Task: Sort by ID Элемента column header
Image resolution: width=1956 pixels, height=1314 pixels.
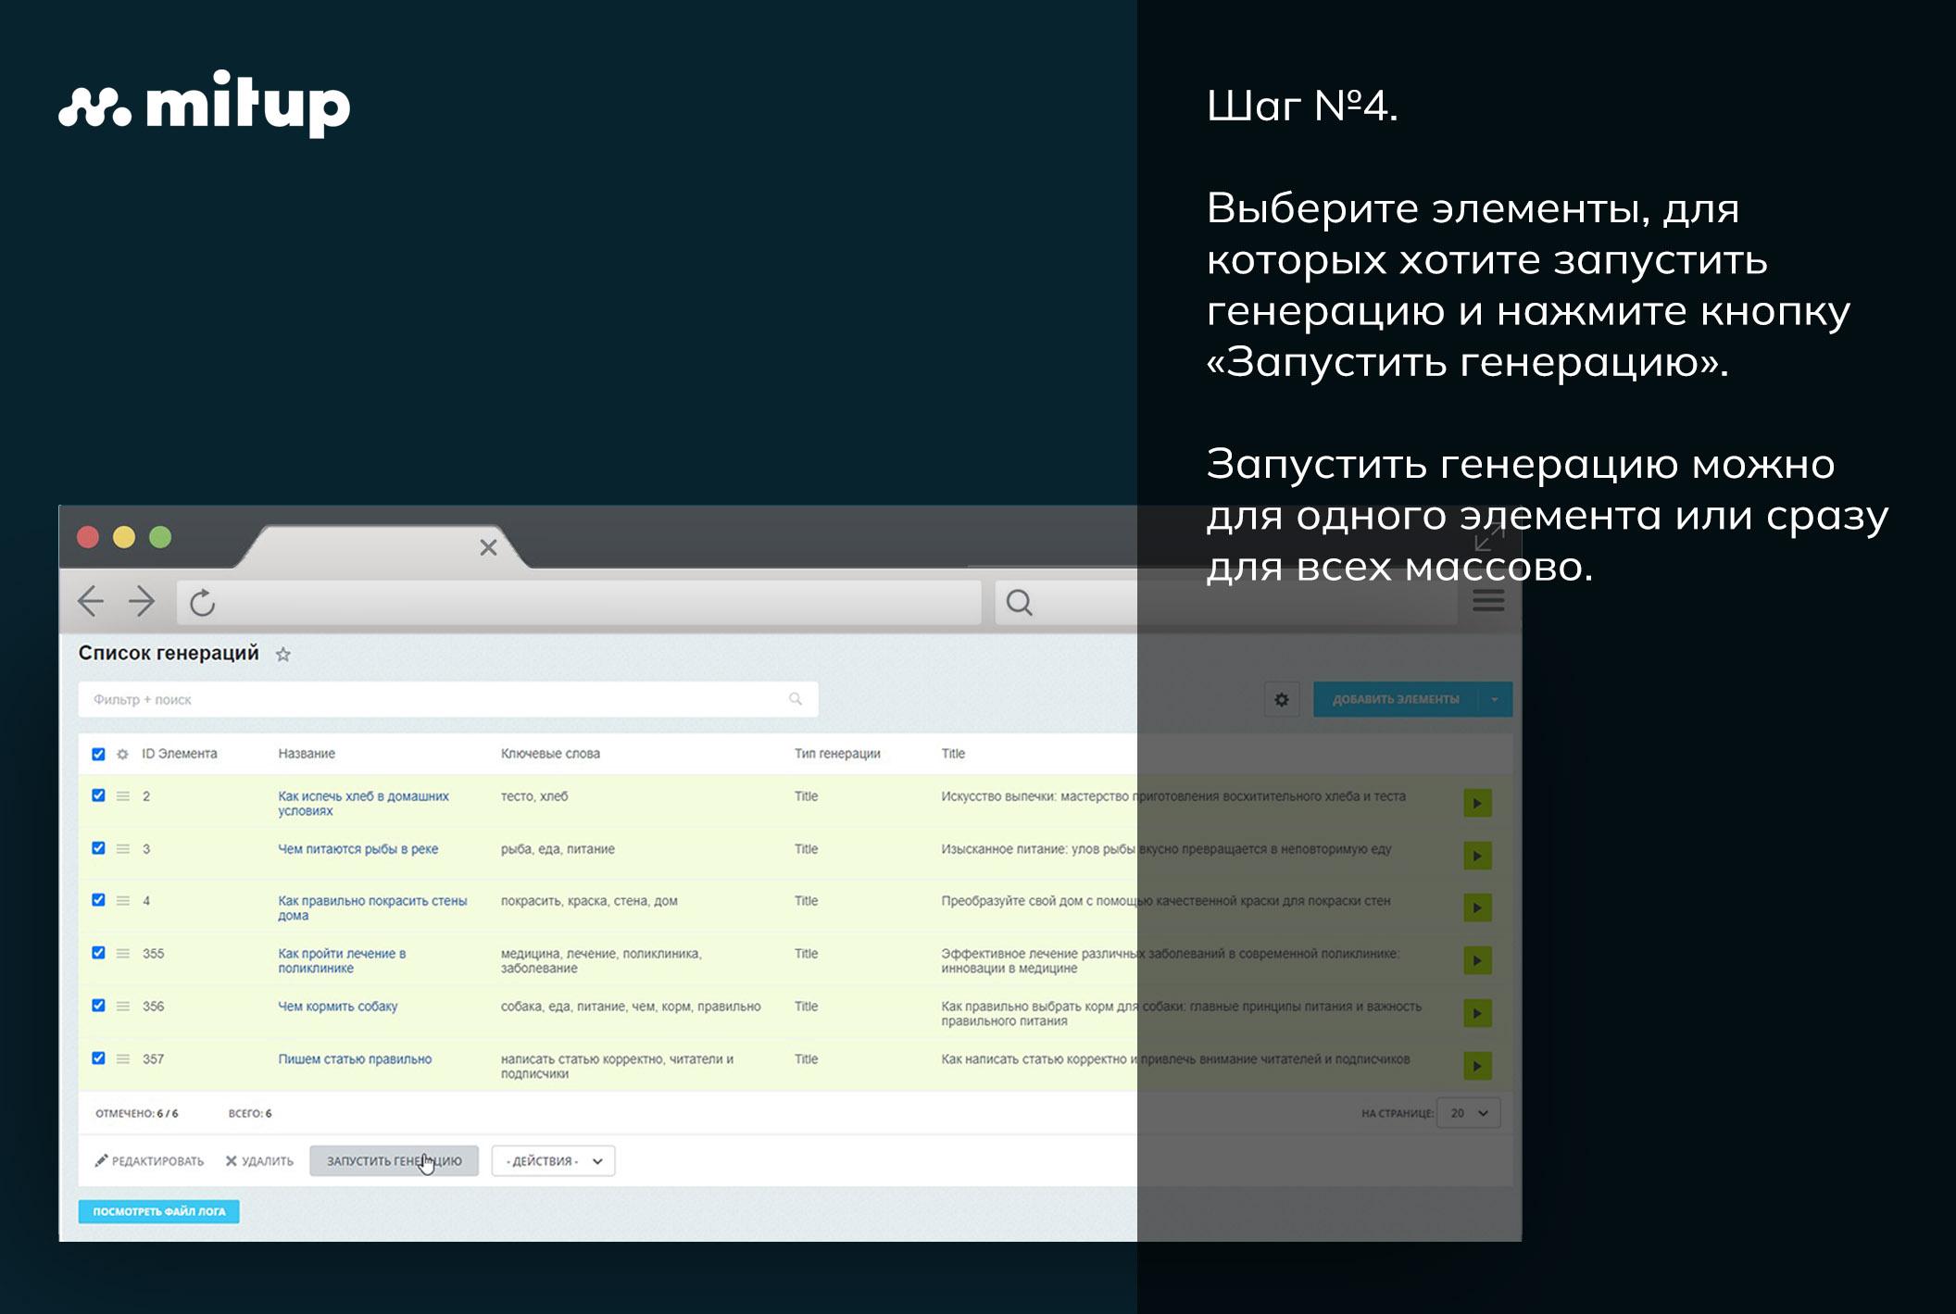Action: pyautogui.click(x=180, y=754)
